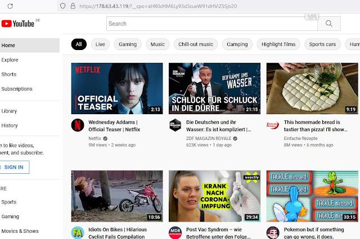Open Explore in the sidebar

(30, 60)
